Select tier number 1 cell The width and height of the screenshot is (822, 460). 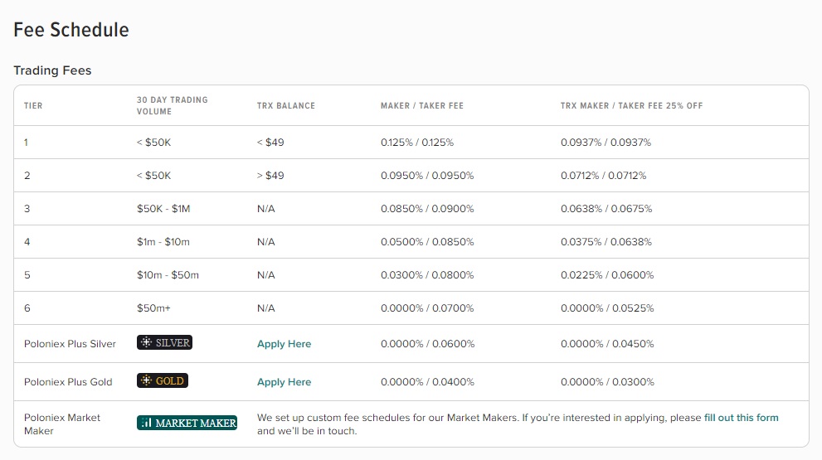[x=27, y=143]
